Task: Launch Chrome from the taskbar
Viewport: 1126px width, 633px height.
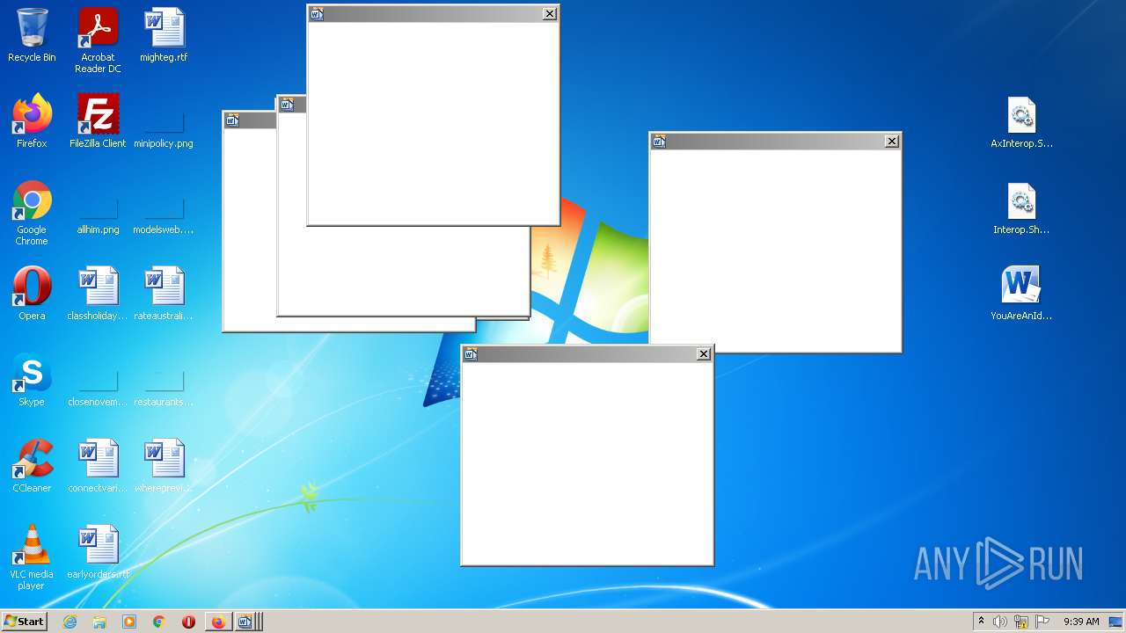Action: 158,622
